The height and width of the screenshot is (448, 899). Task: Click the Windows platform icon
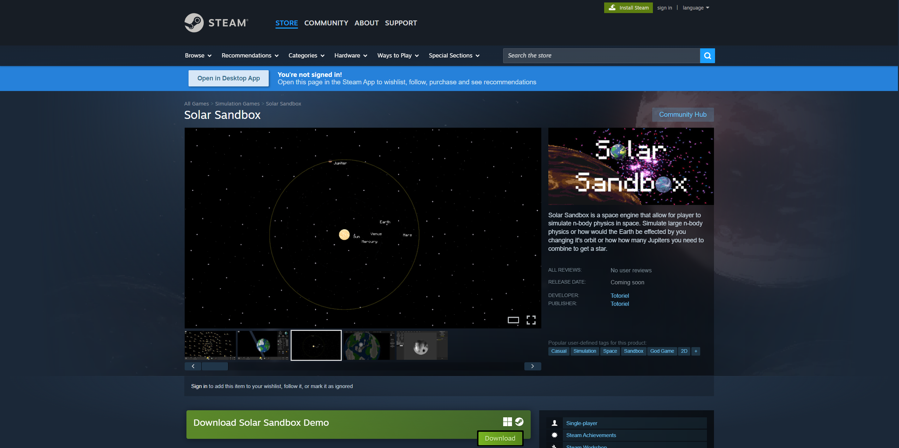coord(507,422)
